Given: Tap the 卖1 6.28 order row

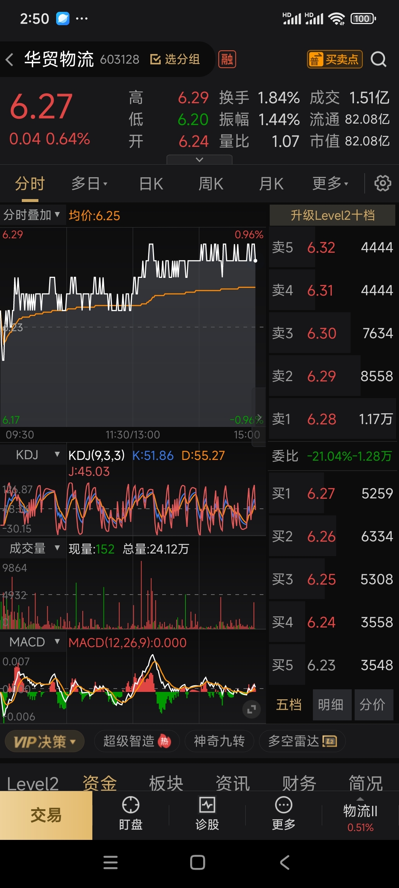Looking at the screenshot, I should (332, 419).
